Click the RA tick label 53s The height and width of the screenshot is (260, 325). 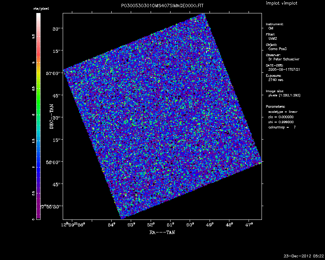click(x=131, y=224)
